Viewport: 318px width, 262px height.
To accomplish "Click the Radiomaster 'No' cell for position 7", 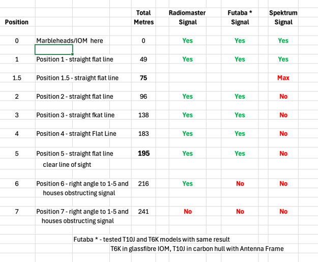I will click(x=187, y=212).
